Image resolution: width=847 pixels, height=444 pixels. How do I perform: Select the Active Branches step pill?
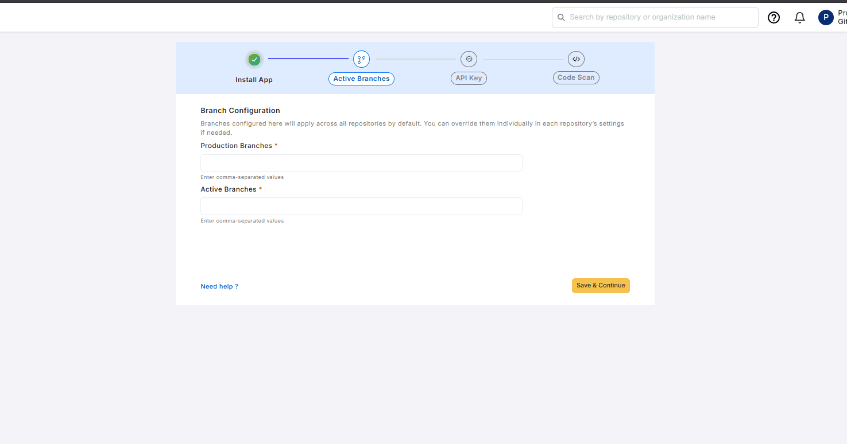[x=361, y=79]
